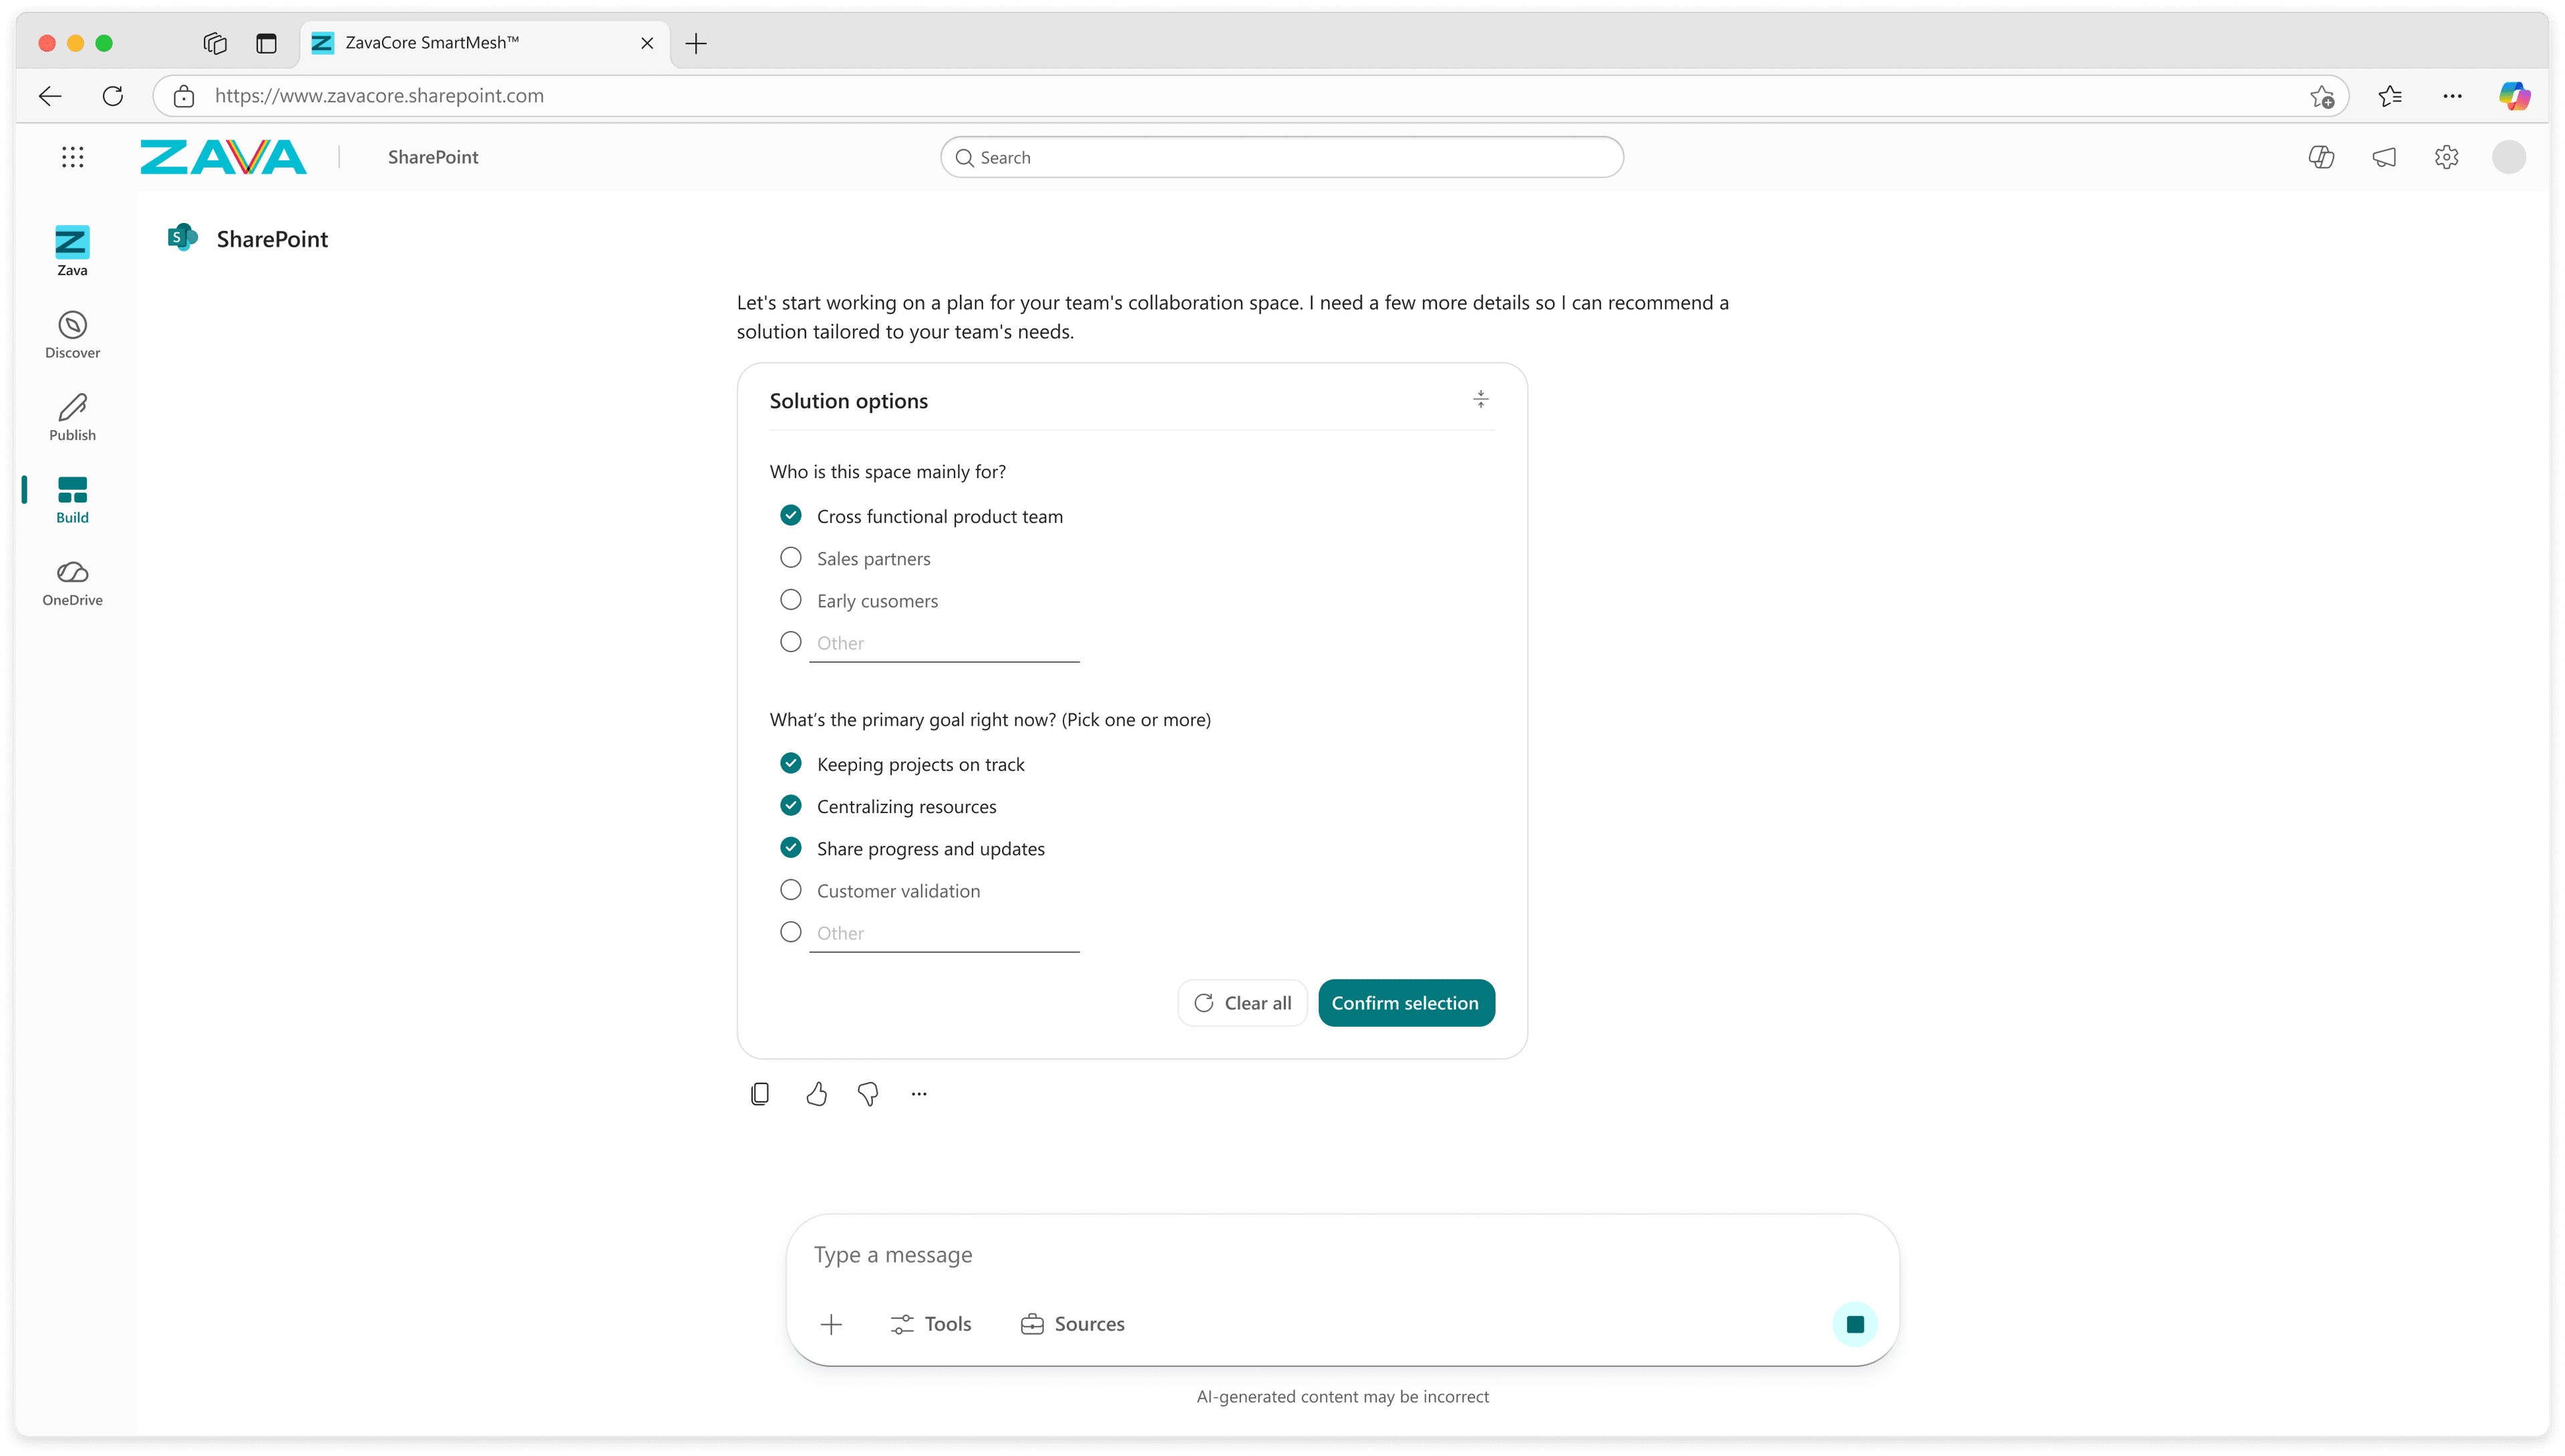Open browser Copilot sidebar icon

(2514, 96)
